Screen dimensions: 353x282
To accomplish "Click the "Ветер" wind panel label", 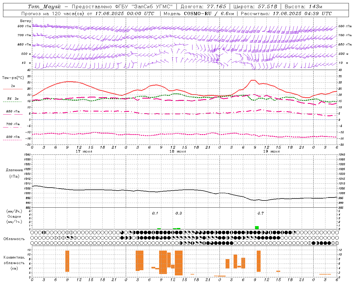I will tap(26, 21).
